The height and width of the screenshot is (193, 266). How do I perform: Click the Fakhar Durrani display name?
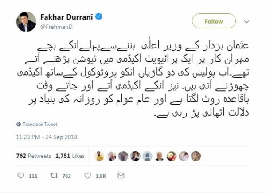click(66, 17)
